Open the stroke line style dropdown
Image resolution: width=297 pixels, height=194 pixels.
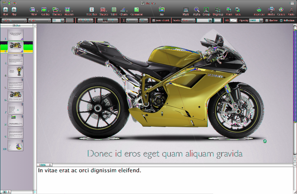[x=204, y=20]
